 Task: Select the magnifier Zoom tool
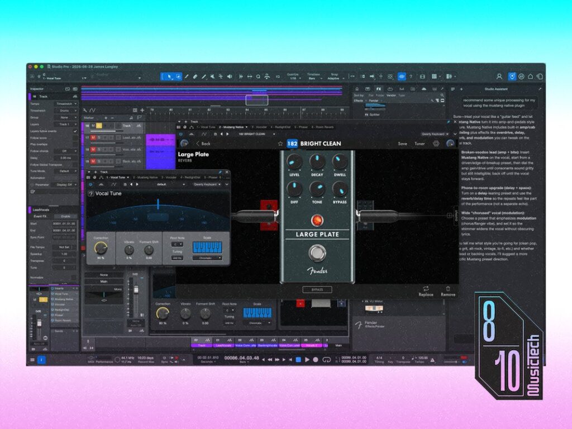[258, 77]
